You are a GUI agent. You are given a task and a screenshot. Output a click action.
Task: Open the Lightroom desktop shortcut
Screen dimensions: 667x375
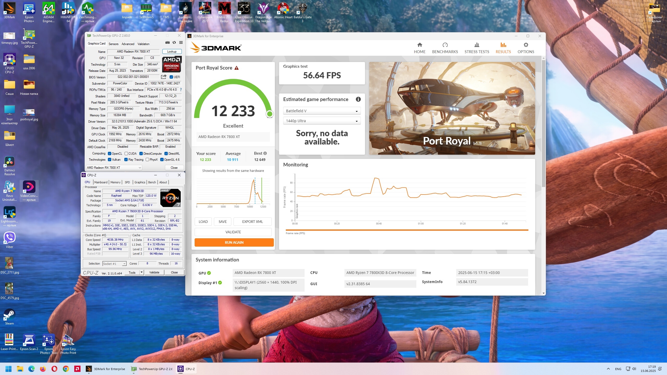click(x=10, y=216)
